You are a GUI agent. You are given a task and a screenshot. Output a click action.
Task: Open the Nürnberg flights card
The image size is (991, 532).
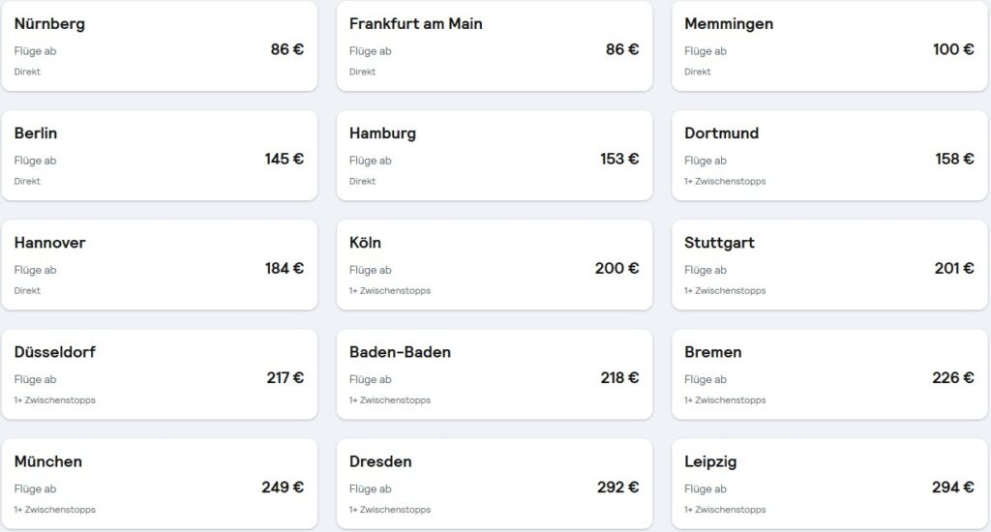159,46
